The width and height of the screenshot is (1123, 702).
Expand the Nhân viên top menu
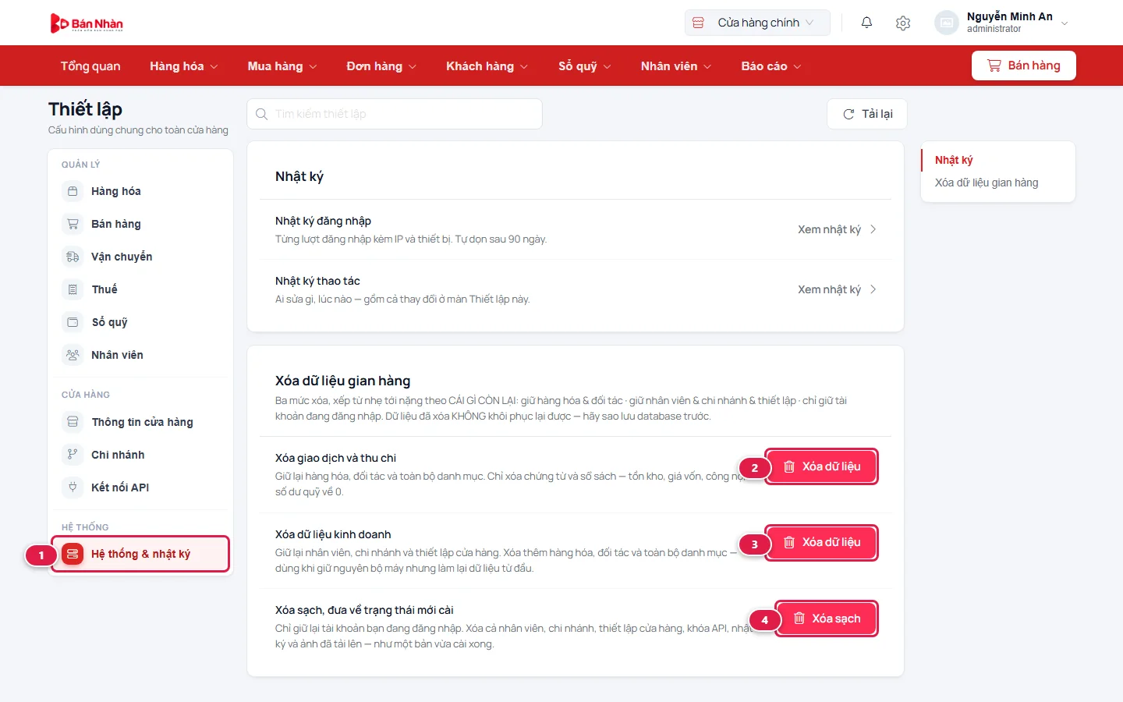pos(676,66)
